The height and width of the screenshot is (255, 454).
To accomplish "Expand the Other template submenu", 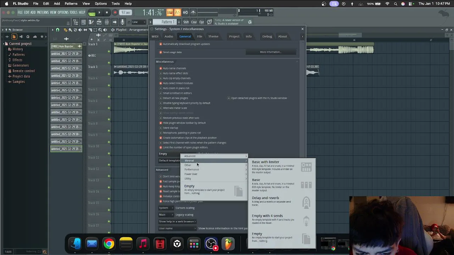I will click(x=214, y=165).
